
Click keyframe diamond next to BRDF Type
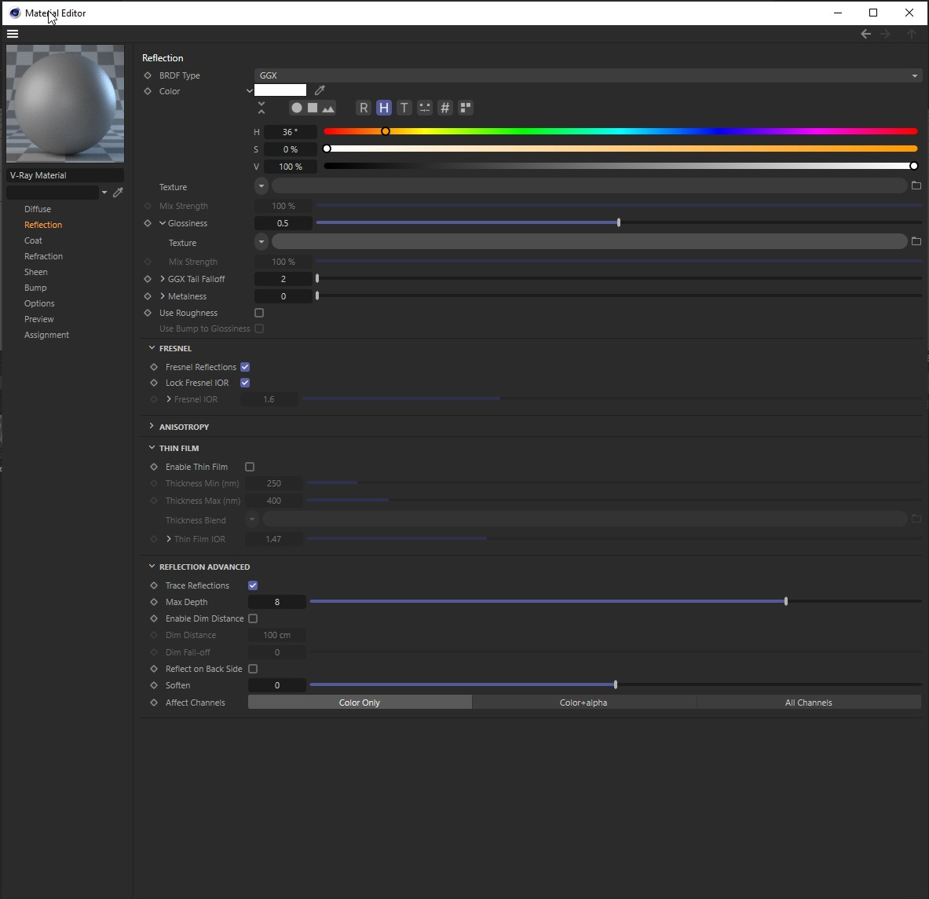pos(148,75)
